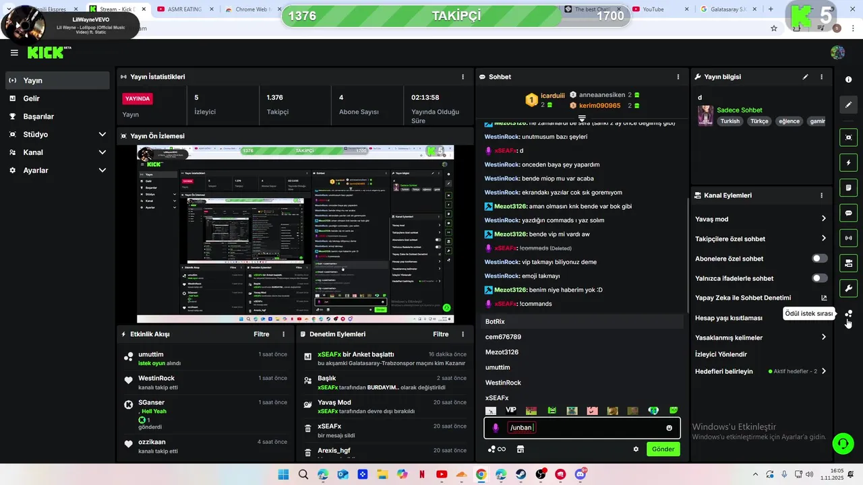This screenshot has height=485, width=863.
Task: Toggle the stream preview panel icon in right sidebar
Action: [848, 137]
